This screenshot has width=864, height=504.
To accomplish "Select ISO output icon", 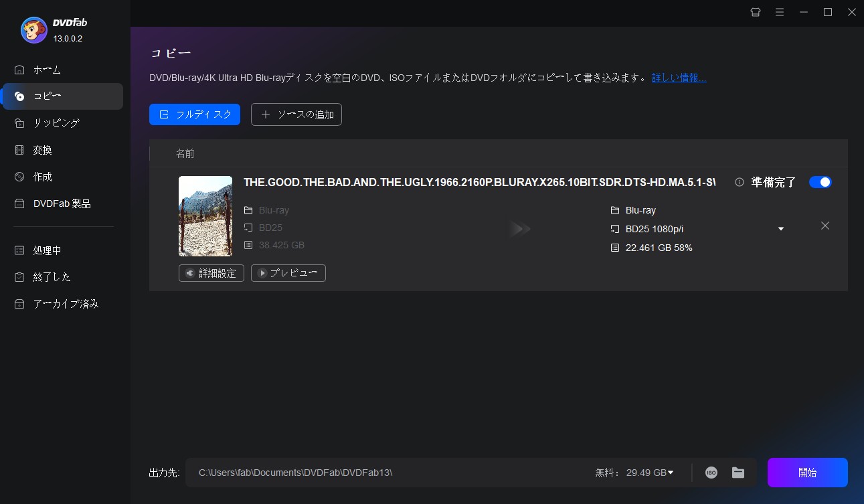I will click(711, 473).
